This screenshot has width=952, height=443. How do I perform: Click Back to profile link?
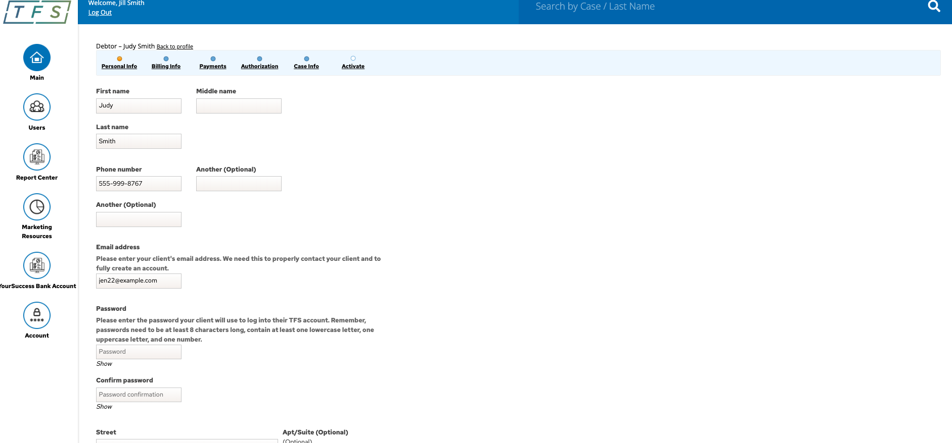(x=175, y=46)
